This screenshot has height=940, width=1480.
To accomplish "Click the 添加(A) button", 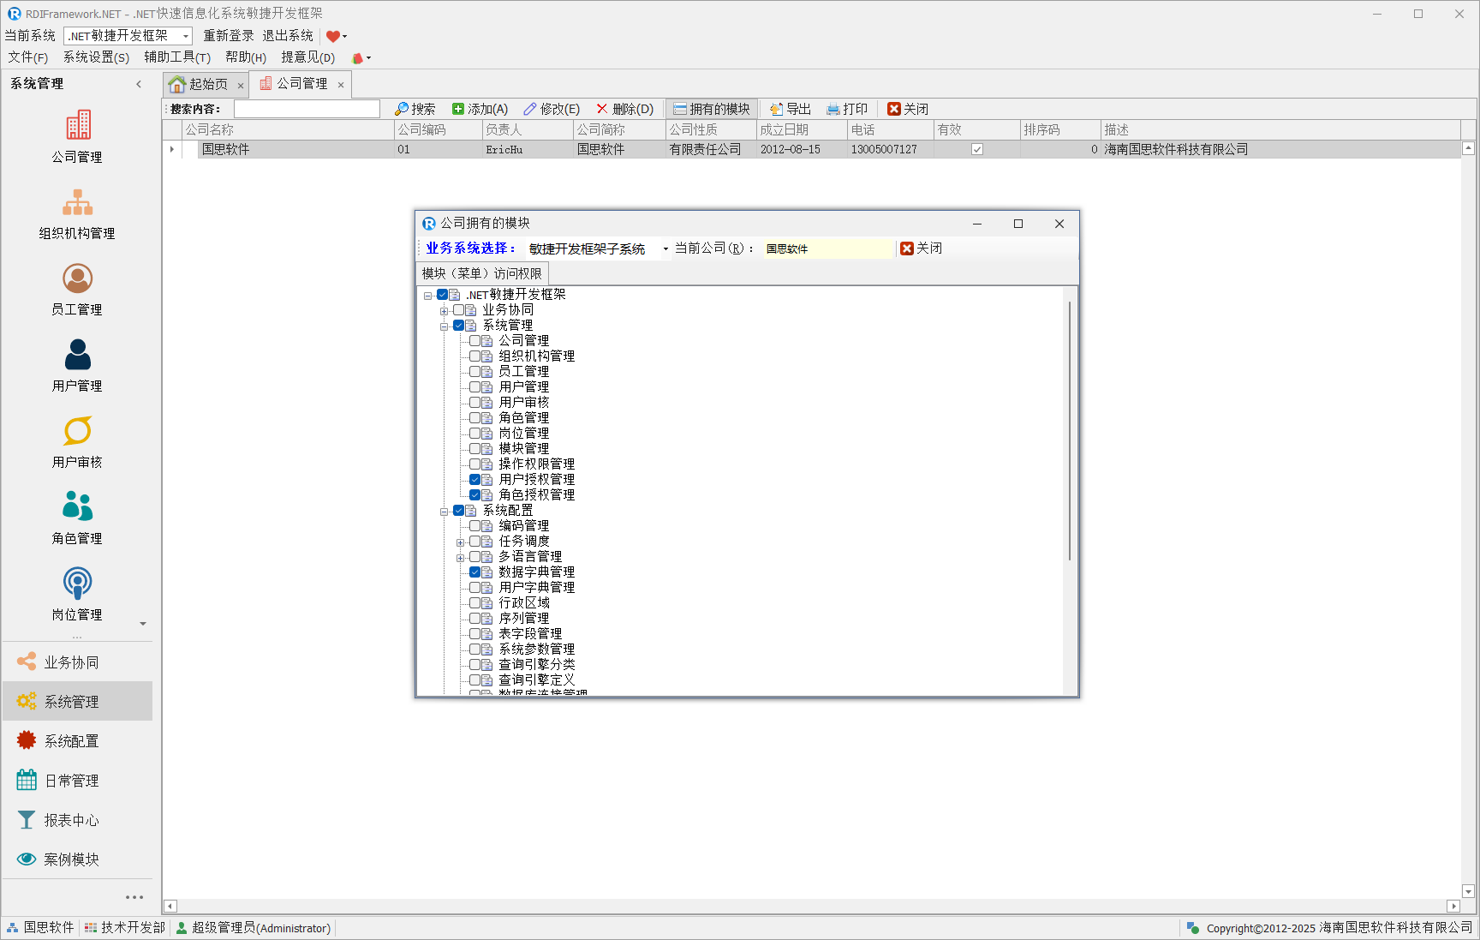I will point(480,109).
